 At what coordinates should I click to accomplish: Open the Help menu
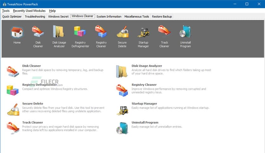tap(52, 11)
